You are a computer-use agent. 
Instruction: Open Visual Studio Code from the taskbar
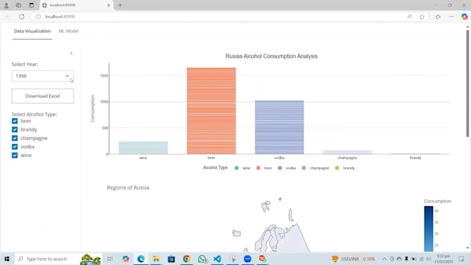[217, 259]
